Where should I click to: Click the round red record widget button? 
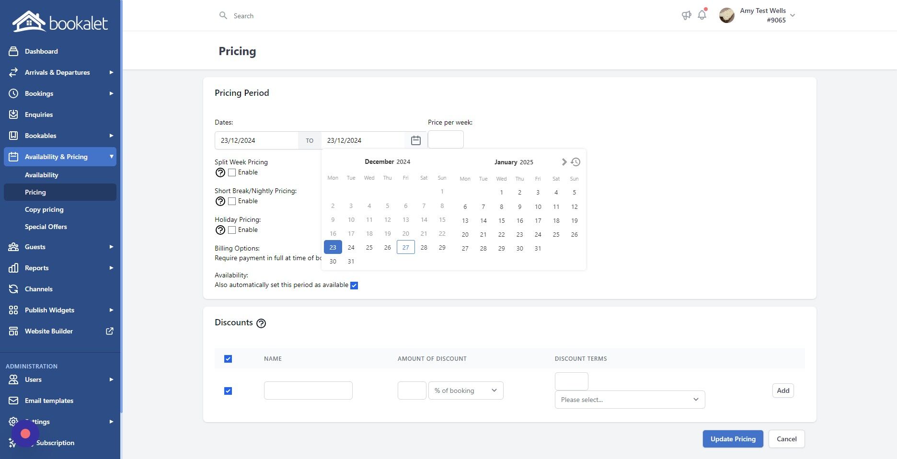[25, 434]
